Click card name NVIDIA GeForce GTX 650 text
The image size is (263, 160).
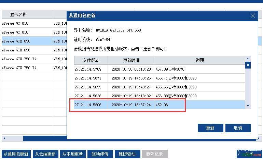coord(118,30)
